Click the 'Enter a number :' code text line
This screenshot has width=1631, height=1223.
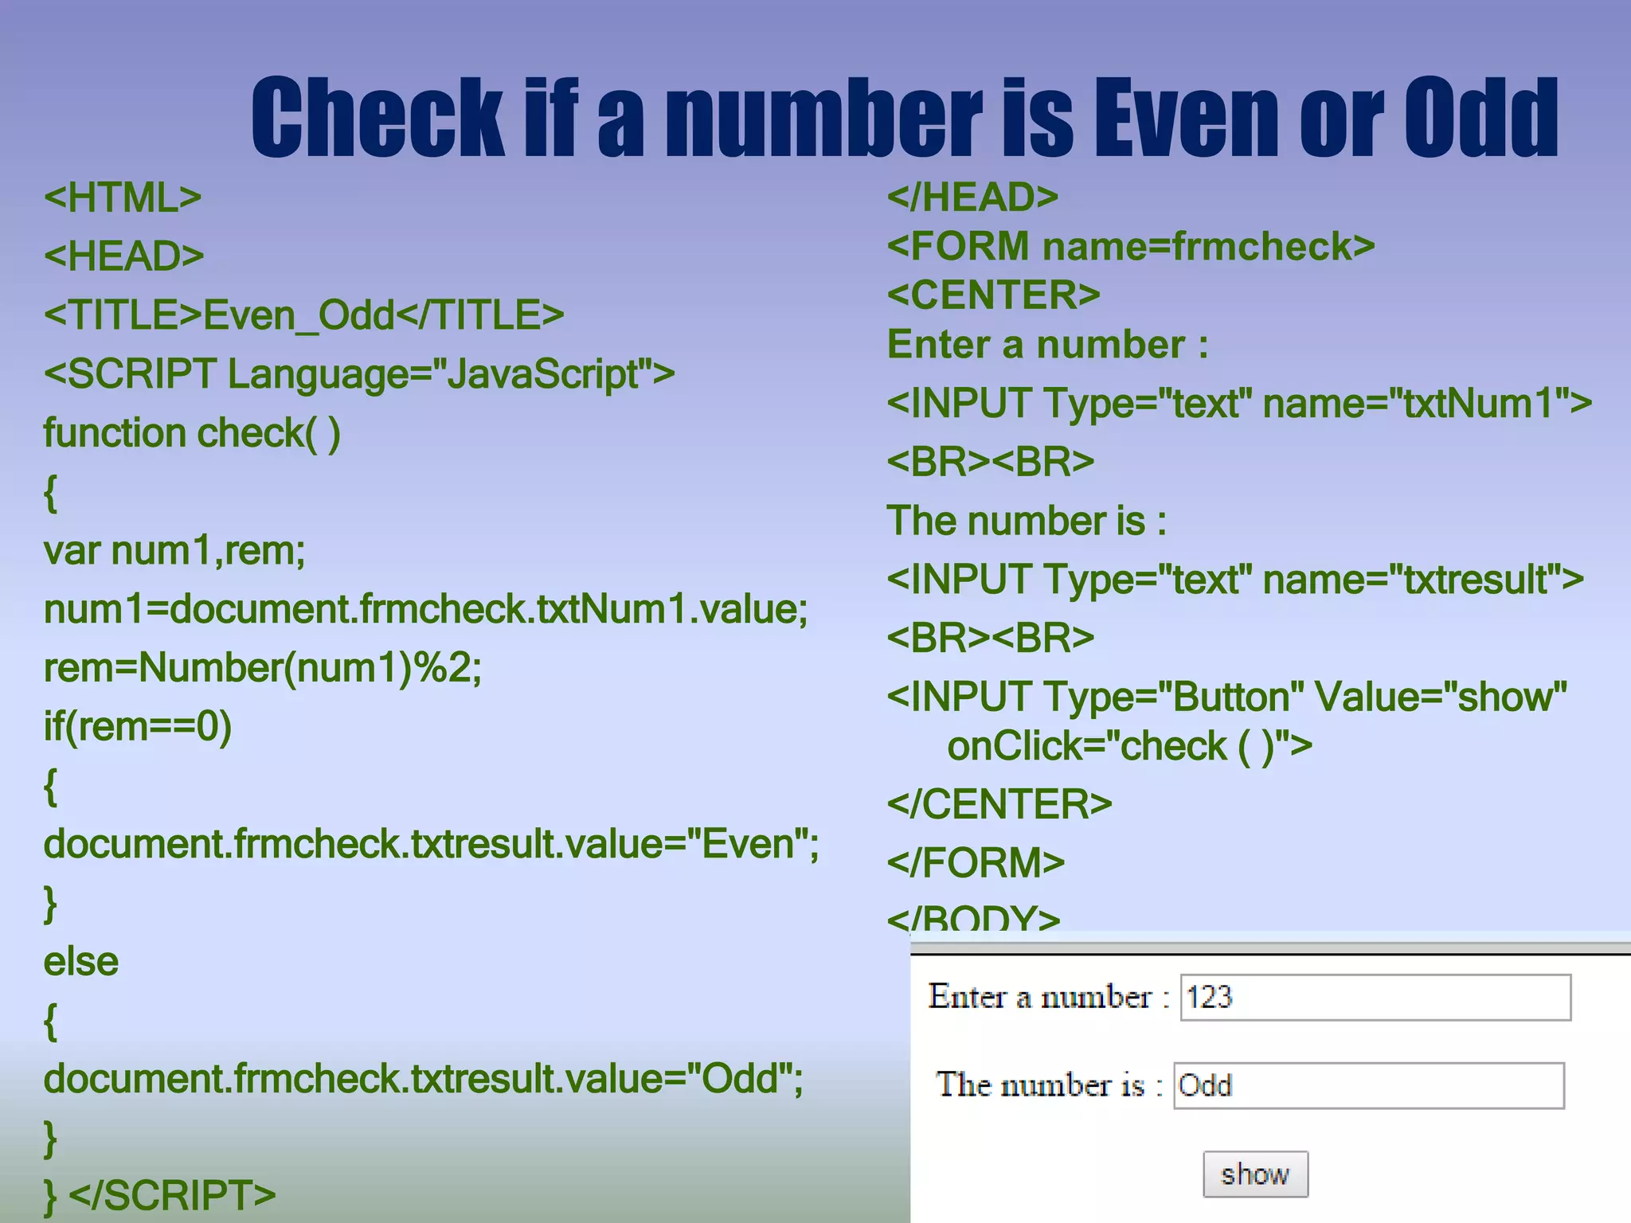pyautogui.click(x=1048, y=345)
